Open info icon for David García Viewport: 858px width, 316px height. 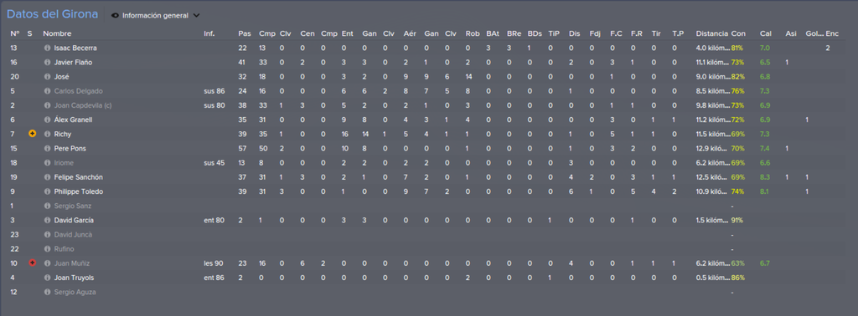[x=47, y=220]
